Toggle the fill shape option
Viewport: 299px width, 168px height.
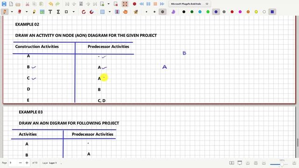point(173,12)
